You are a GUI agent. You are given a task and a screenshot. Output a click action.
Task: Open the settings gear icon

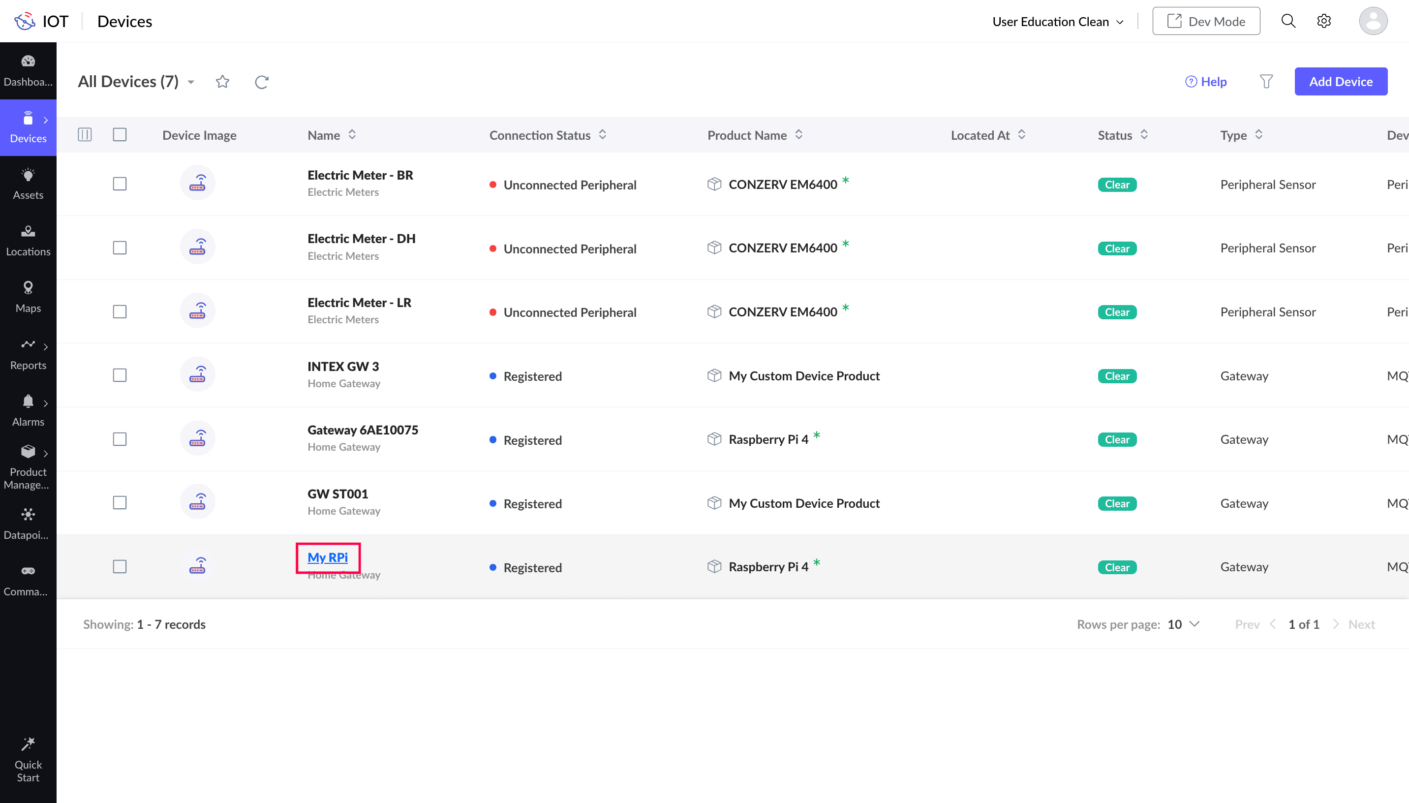[1323, 22]
